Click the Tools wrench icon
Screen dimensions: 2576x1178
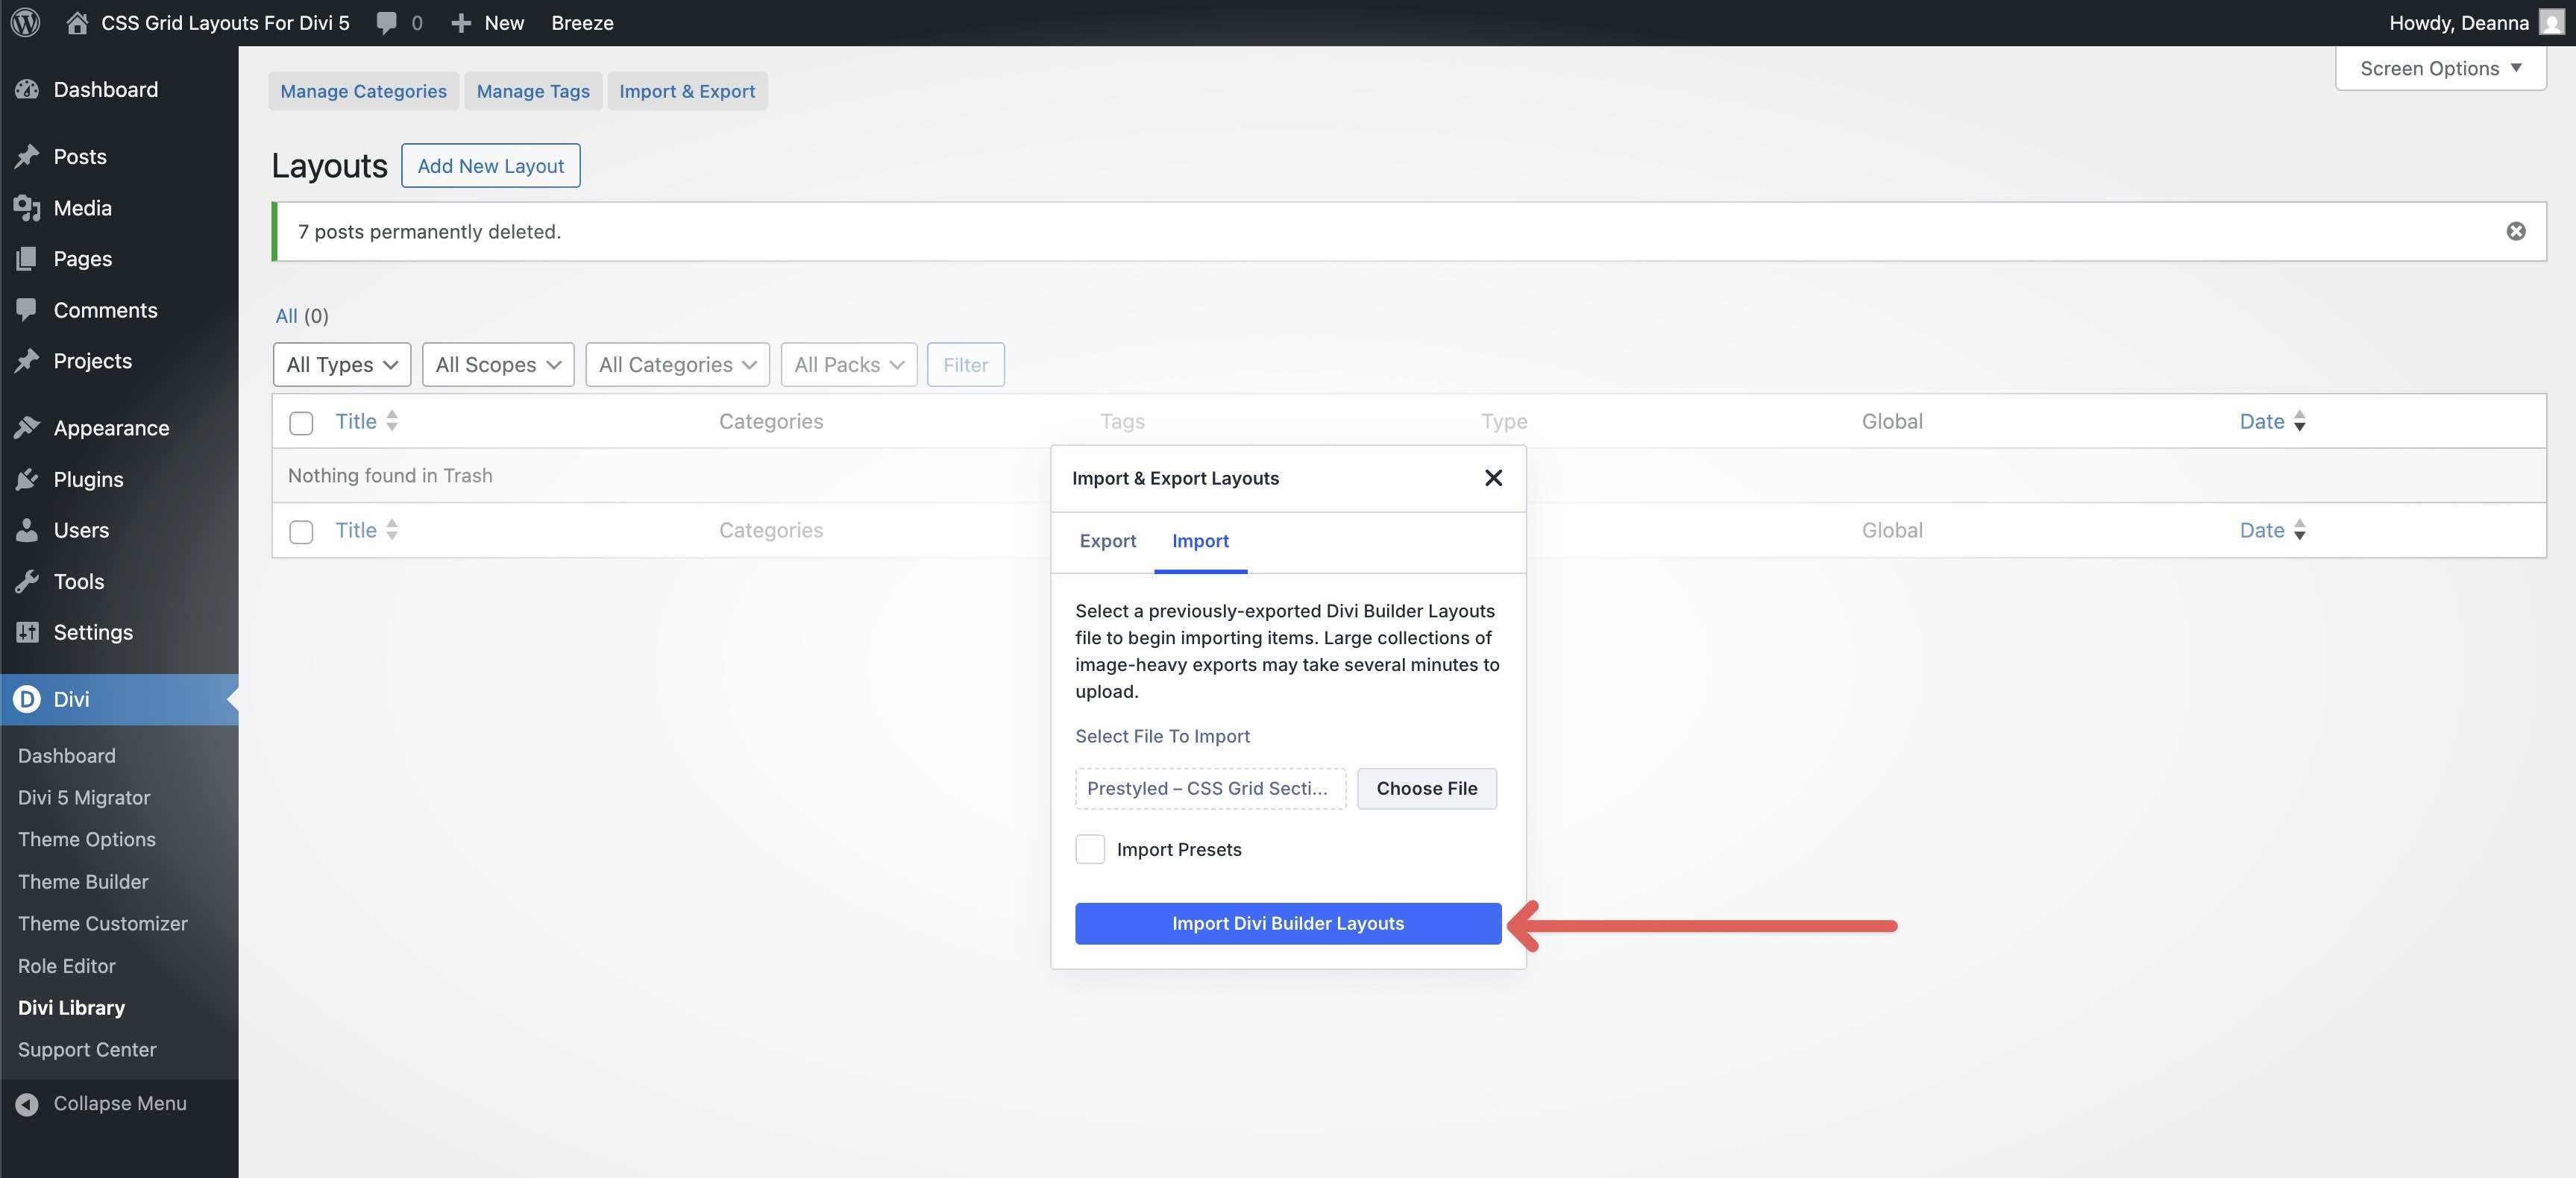[27, 581]
